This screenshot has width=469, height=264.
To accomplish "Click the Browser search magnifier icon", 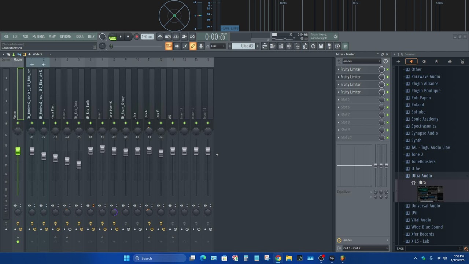I will point(466,249).
